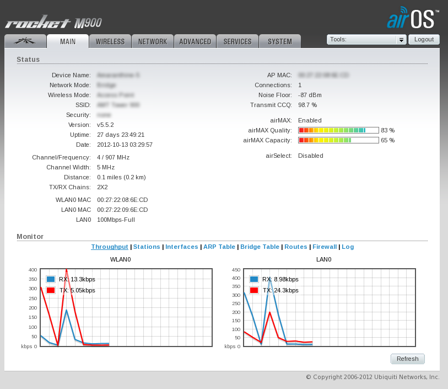Open the Log link
Screen dimensions: 448x389
tap(348, 247)
